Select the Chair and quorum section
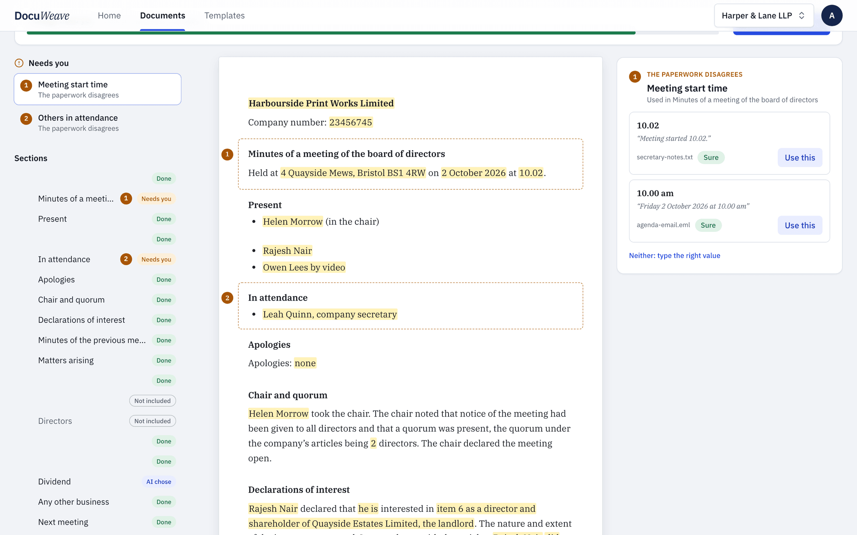Image resolution: width=857 pixels, height=535 pixels. click(x=71, y=300)
